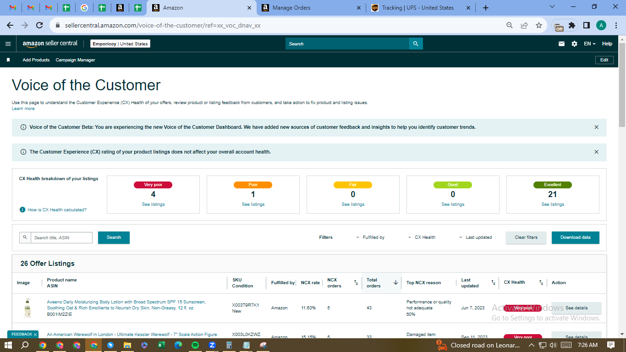
Task: Switch to the Manage Orders tab
Action: pos(311,8)
